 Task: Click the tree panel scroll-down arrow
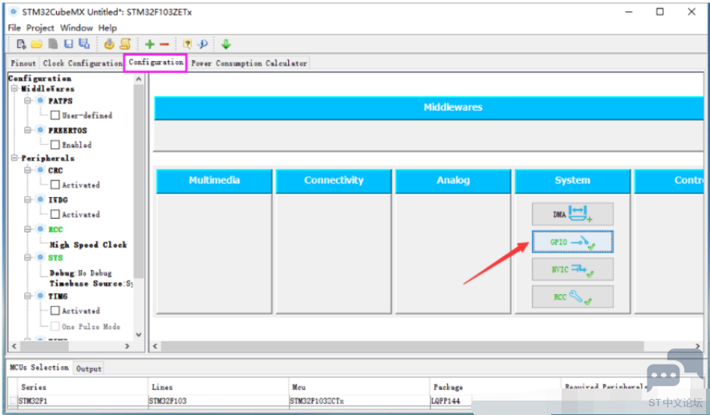tap(139, 335)
